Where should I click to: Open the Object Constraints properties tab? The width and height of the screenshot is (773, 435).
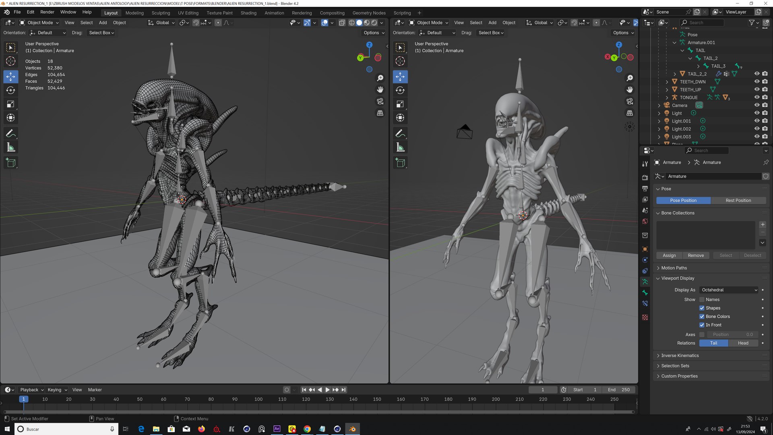tap(645, 271)
